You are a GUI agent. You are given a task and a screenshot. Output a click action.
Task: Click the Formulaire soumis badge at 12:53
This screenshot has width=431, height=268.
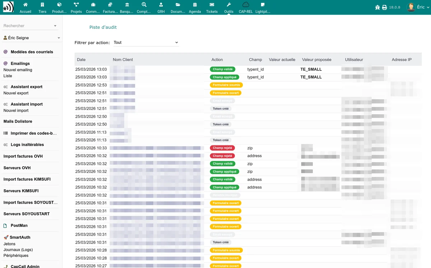tap(226, 85)
